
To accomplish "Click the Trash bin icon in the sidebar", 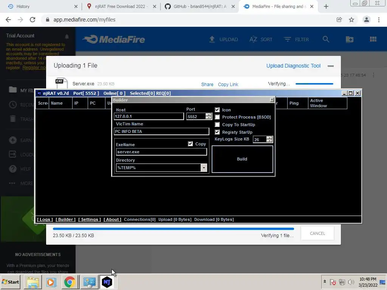I will coord(13,119).
